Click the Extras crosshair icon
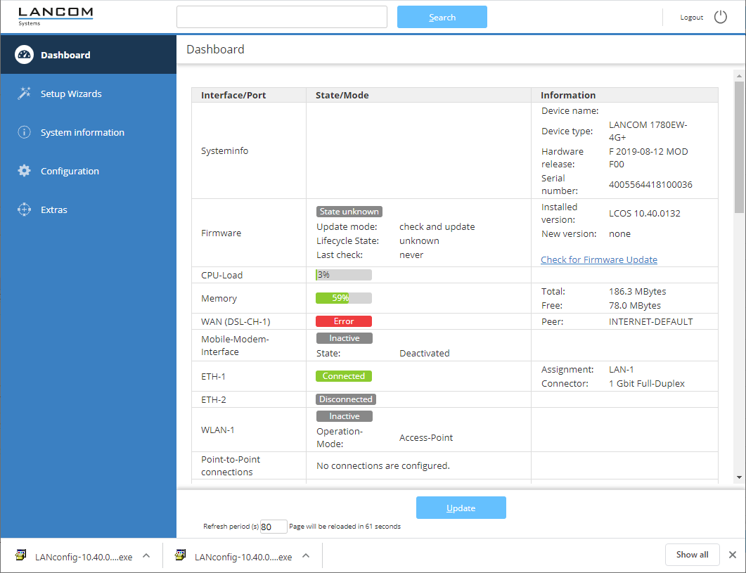This screenshot has height=573, width=746. [24, 210]
